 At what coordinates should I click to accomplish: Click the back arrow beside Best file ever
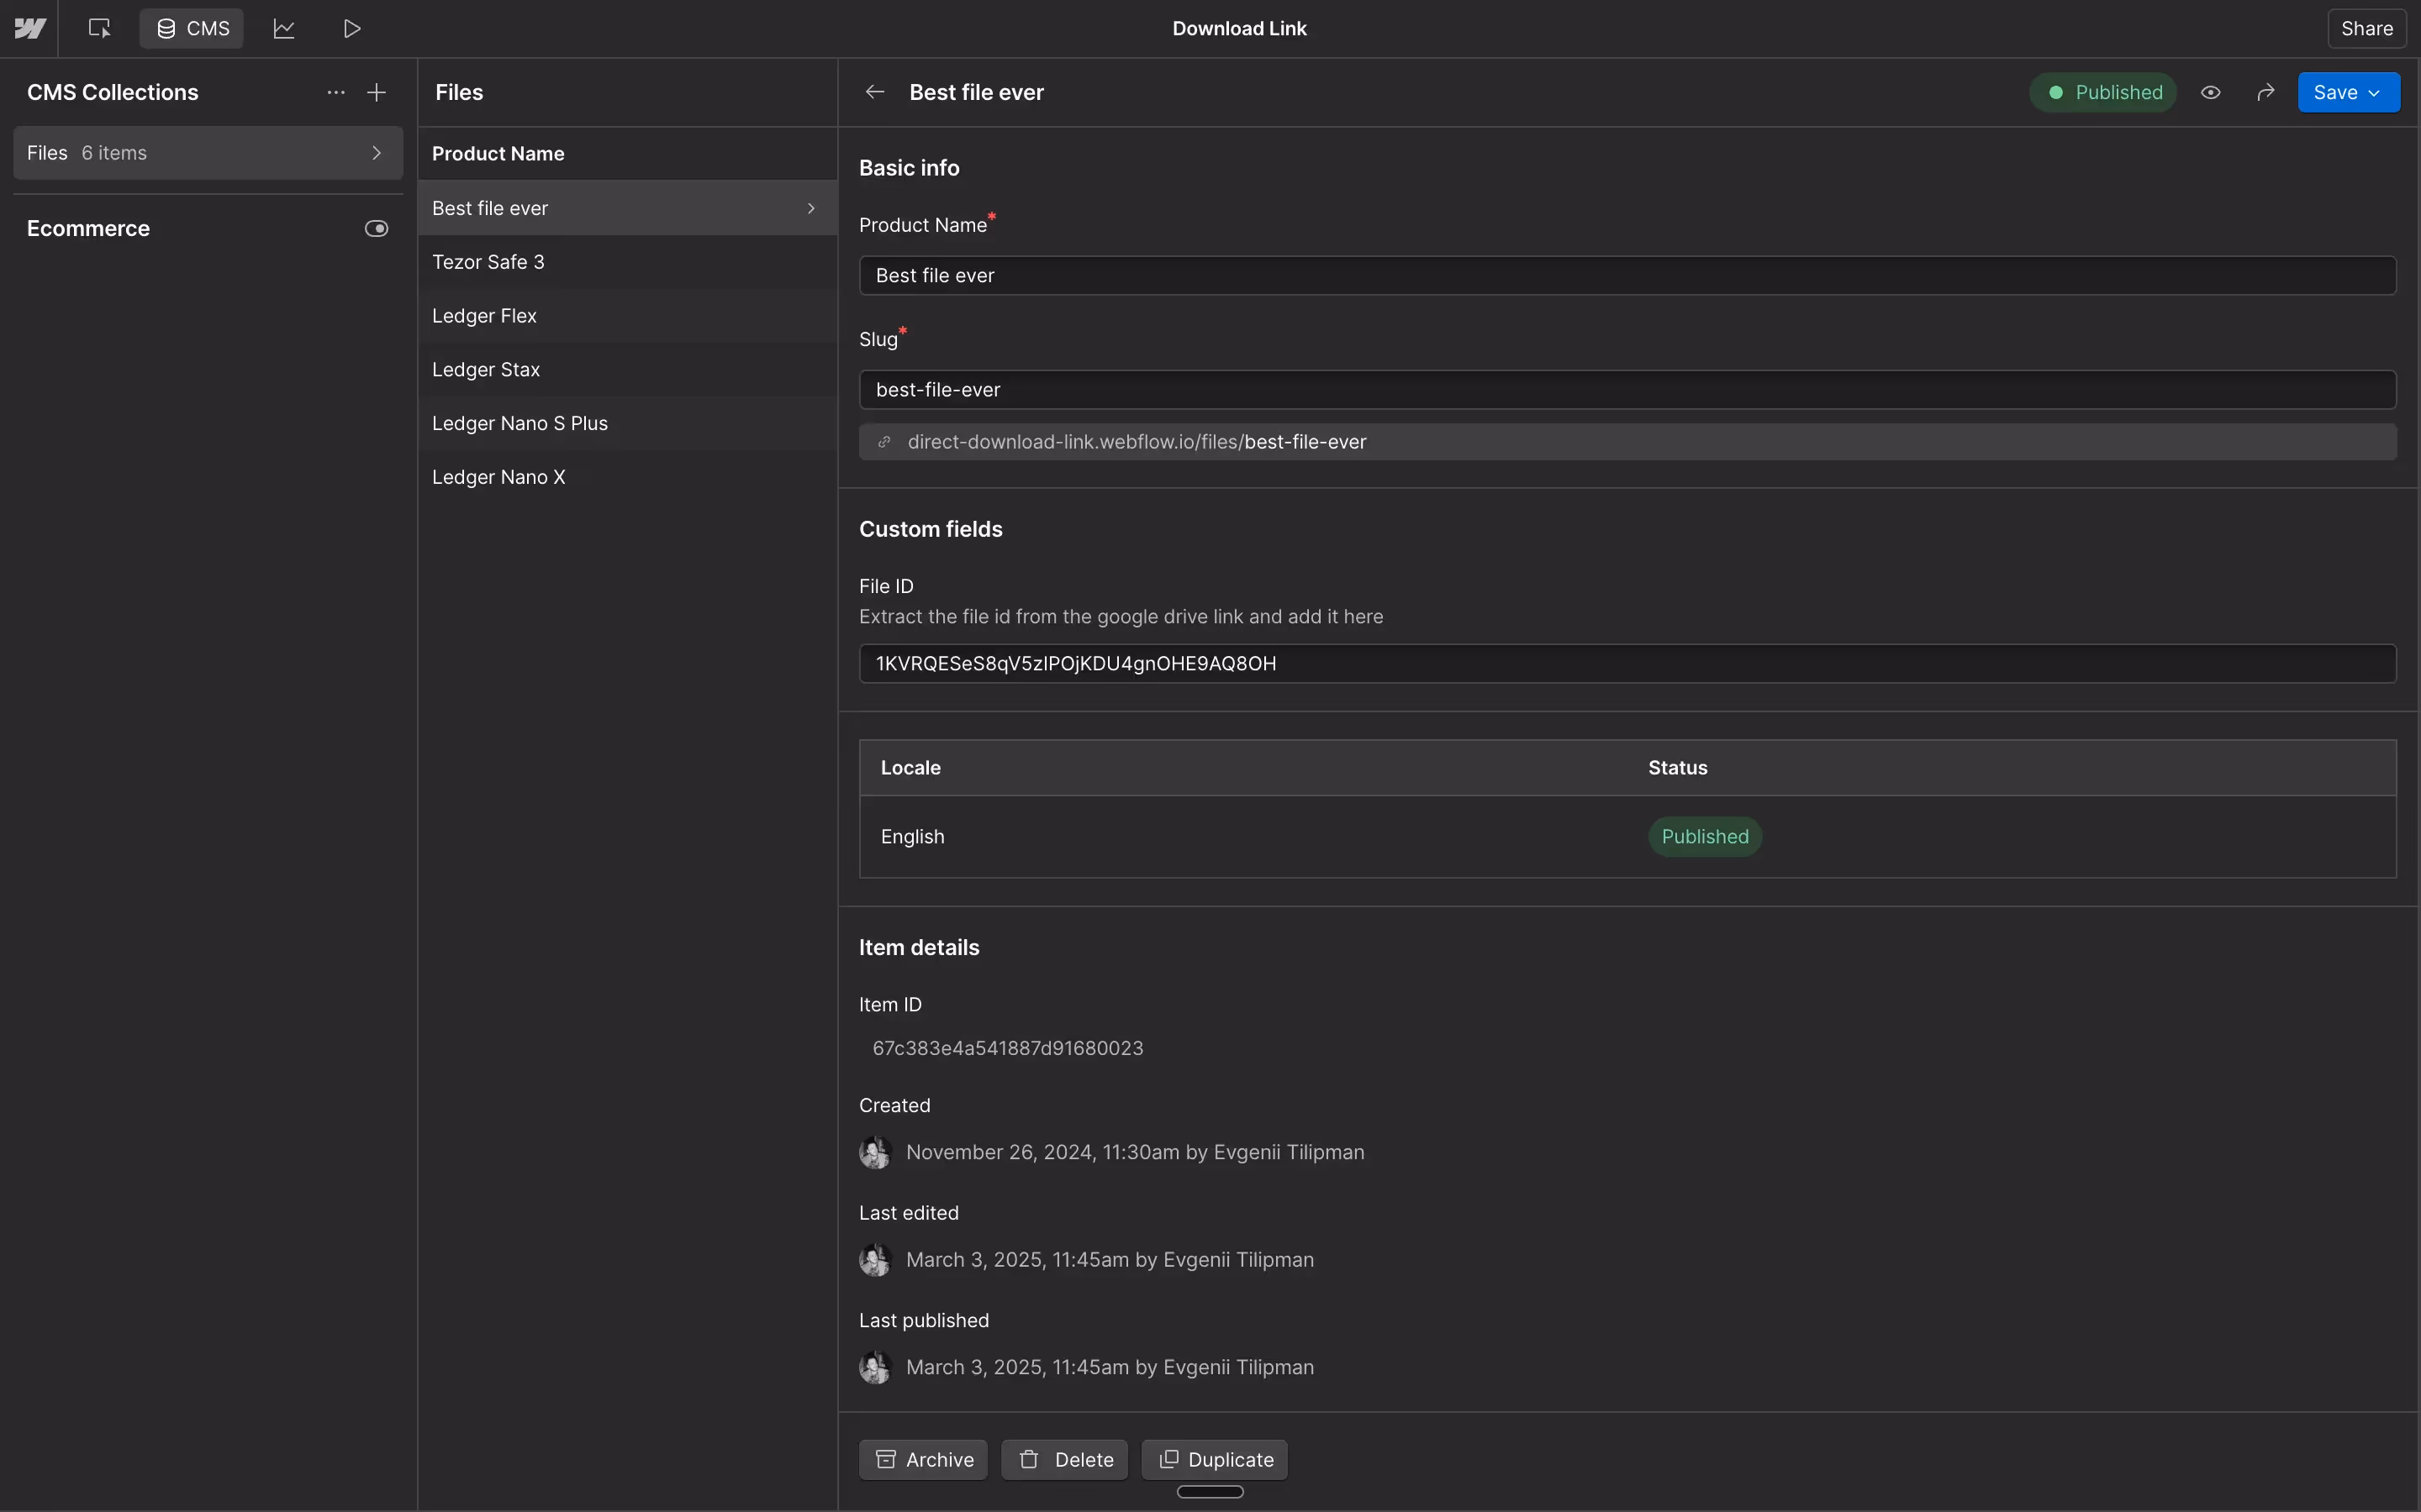874,92
